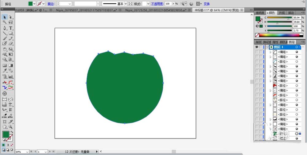
Task: Select the Direct Selection (white arrow) tool
Action: [11, 17]
